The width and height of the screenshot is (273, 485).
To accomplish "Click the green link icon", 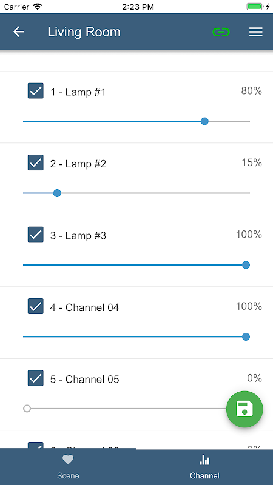I will 221,32.
